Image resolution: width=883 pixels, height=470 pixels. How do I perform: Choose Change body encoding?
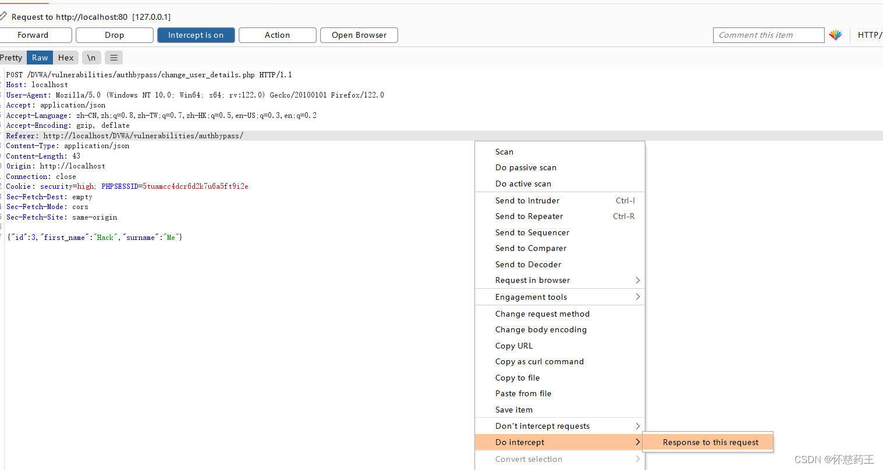pos(560,329)
